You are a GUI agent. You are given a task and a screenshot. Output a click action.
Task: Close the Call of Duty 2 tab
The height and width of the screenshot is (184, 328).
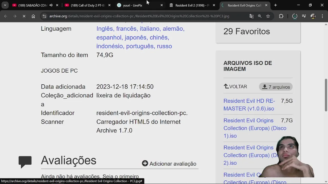[x=109, y=5]
